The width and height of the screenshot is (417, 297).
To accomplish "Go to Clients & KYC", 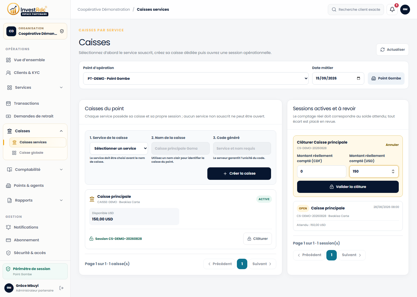I will [x=35, y=73].
